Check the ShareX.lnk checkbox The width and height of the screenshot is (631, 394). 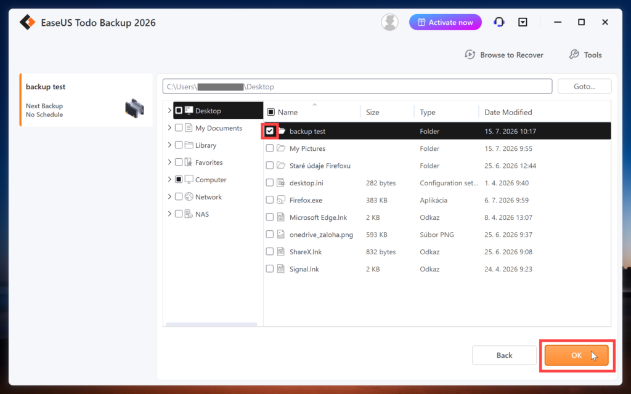point(270,252)
